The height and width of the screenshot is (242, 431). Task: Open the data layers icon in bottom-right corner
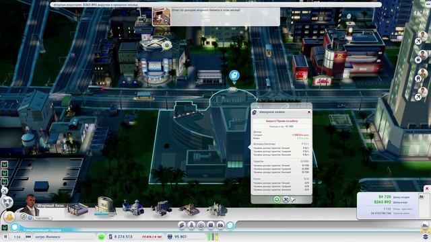pyautogui.click(x=426, y=237)
